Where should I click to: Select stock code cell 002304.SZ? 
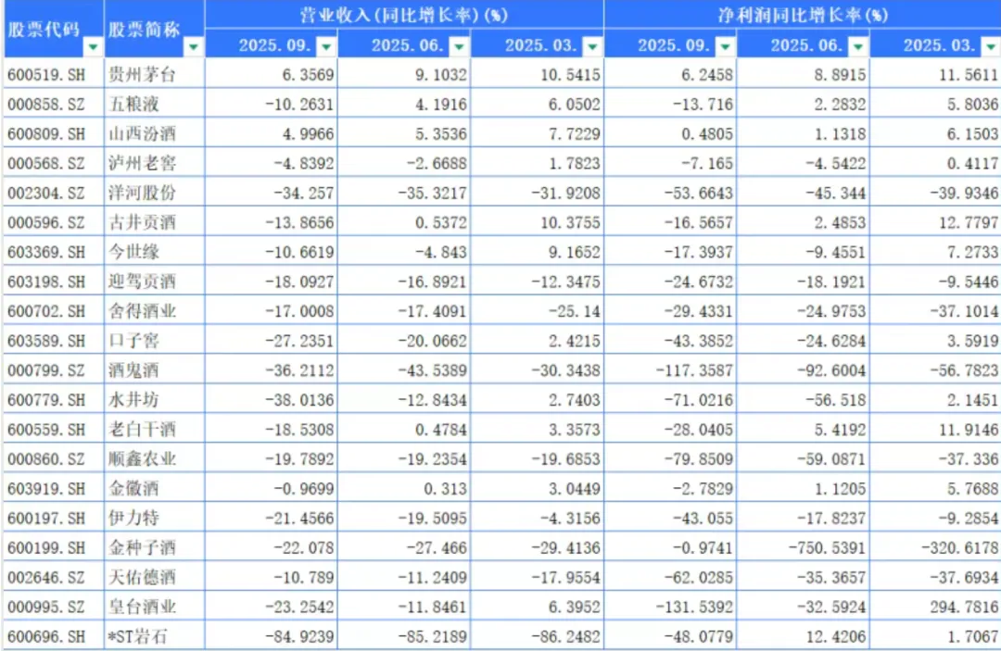pyautogui.click(x=54, y=193)
